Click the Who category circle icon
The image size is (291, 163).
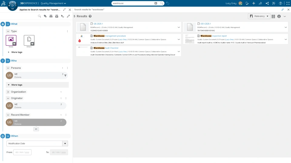point(3,61)
